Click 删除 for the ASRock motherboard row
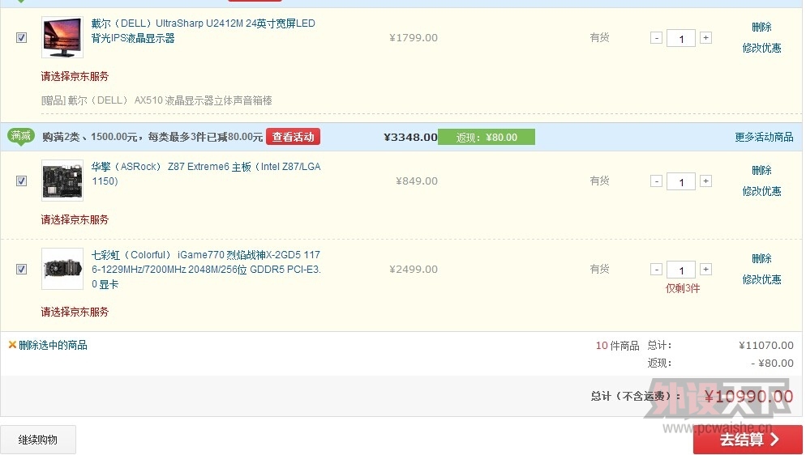The width and height of the screenshot is (806, 455). (761, 170)
